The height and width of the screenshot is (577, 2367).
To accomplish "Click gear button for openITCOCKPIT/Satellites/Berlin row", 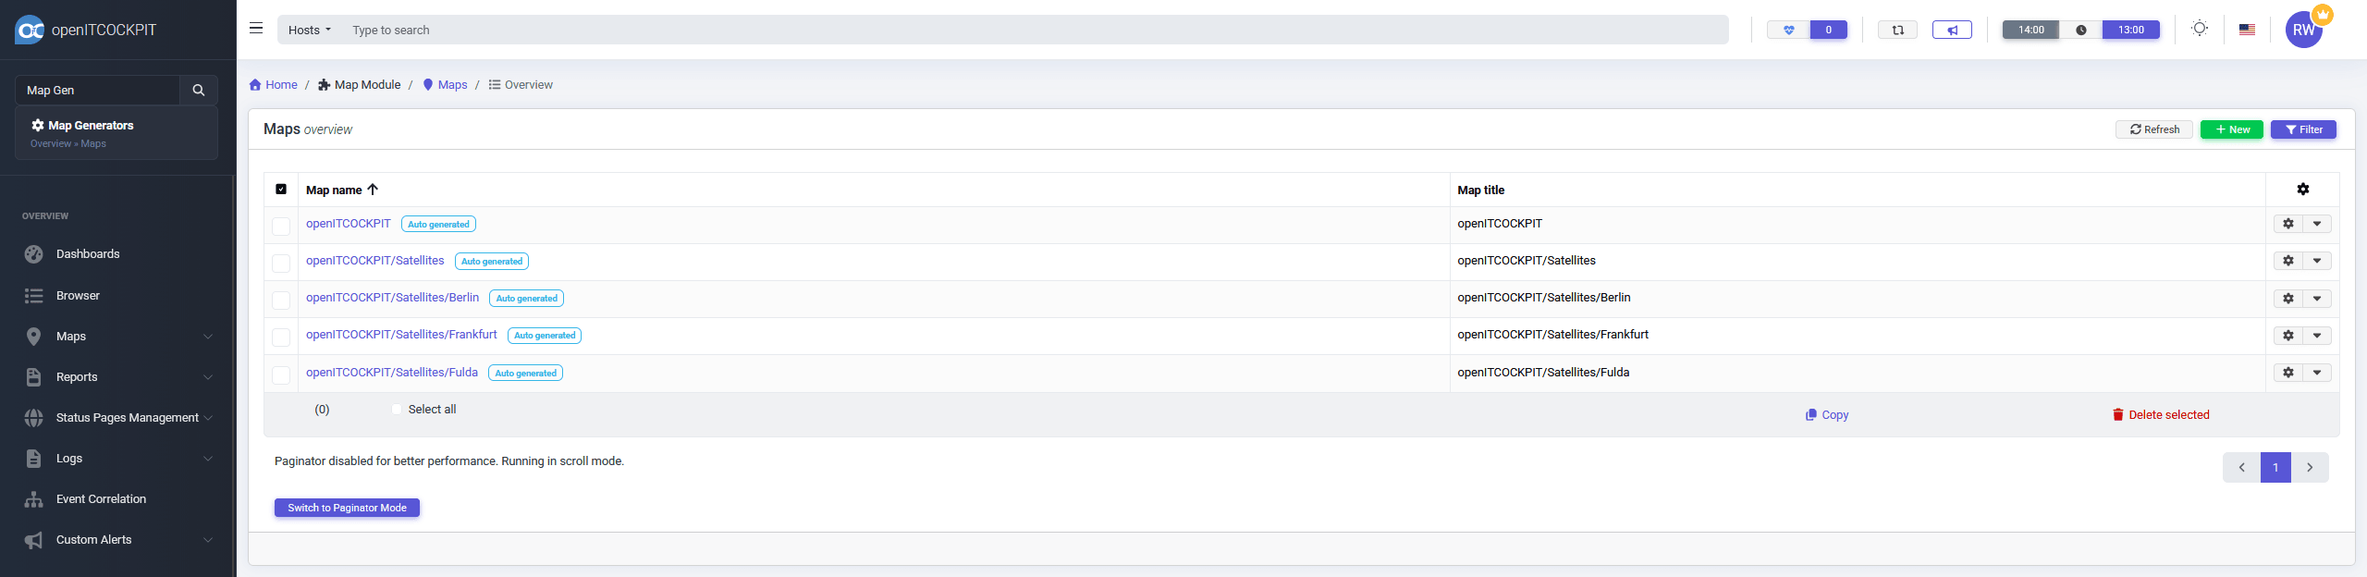I will (2287, 299).
